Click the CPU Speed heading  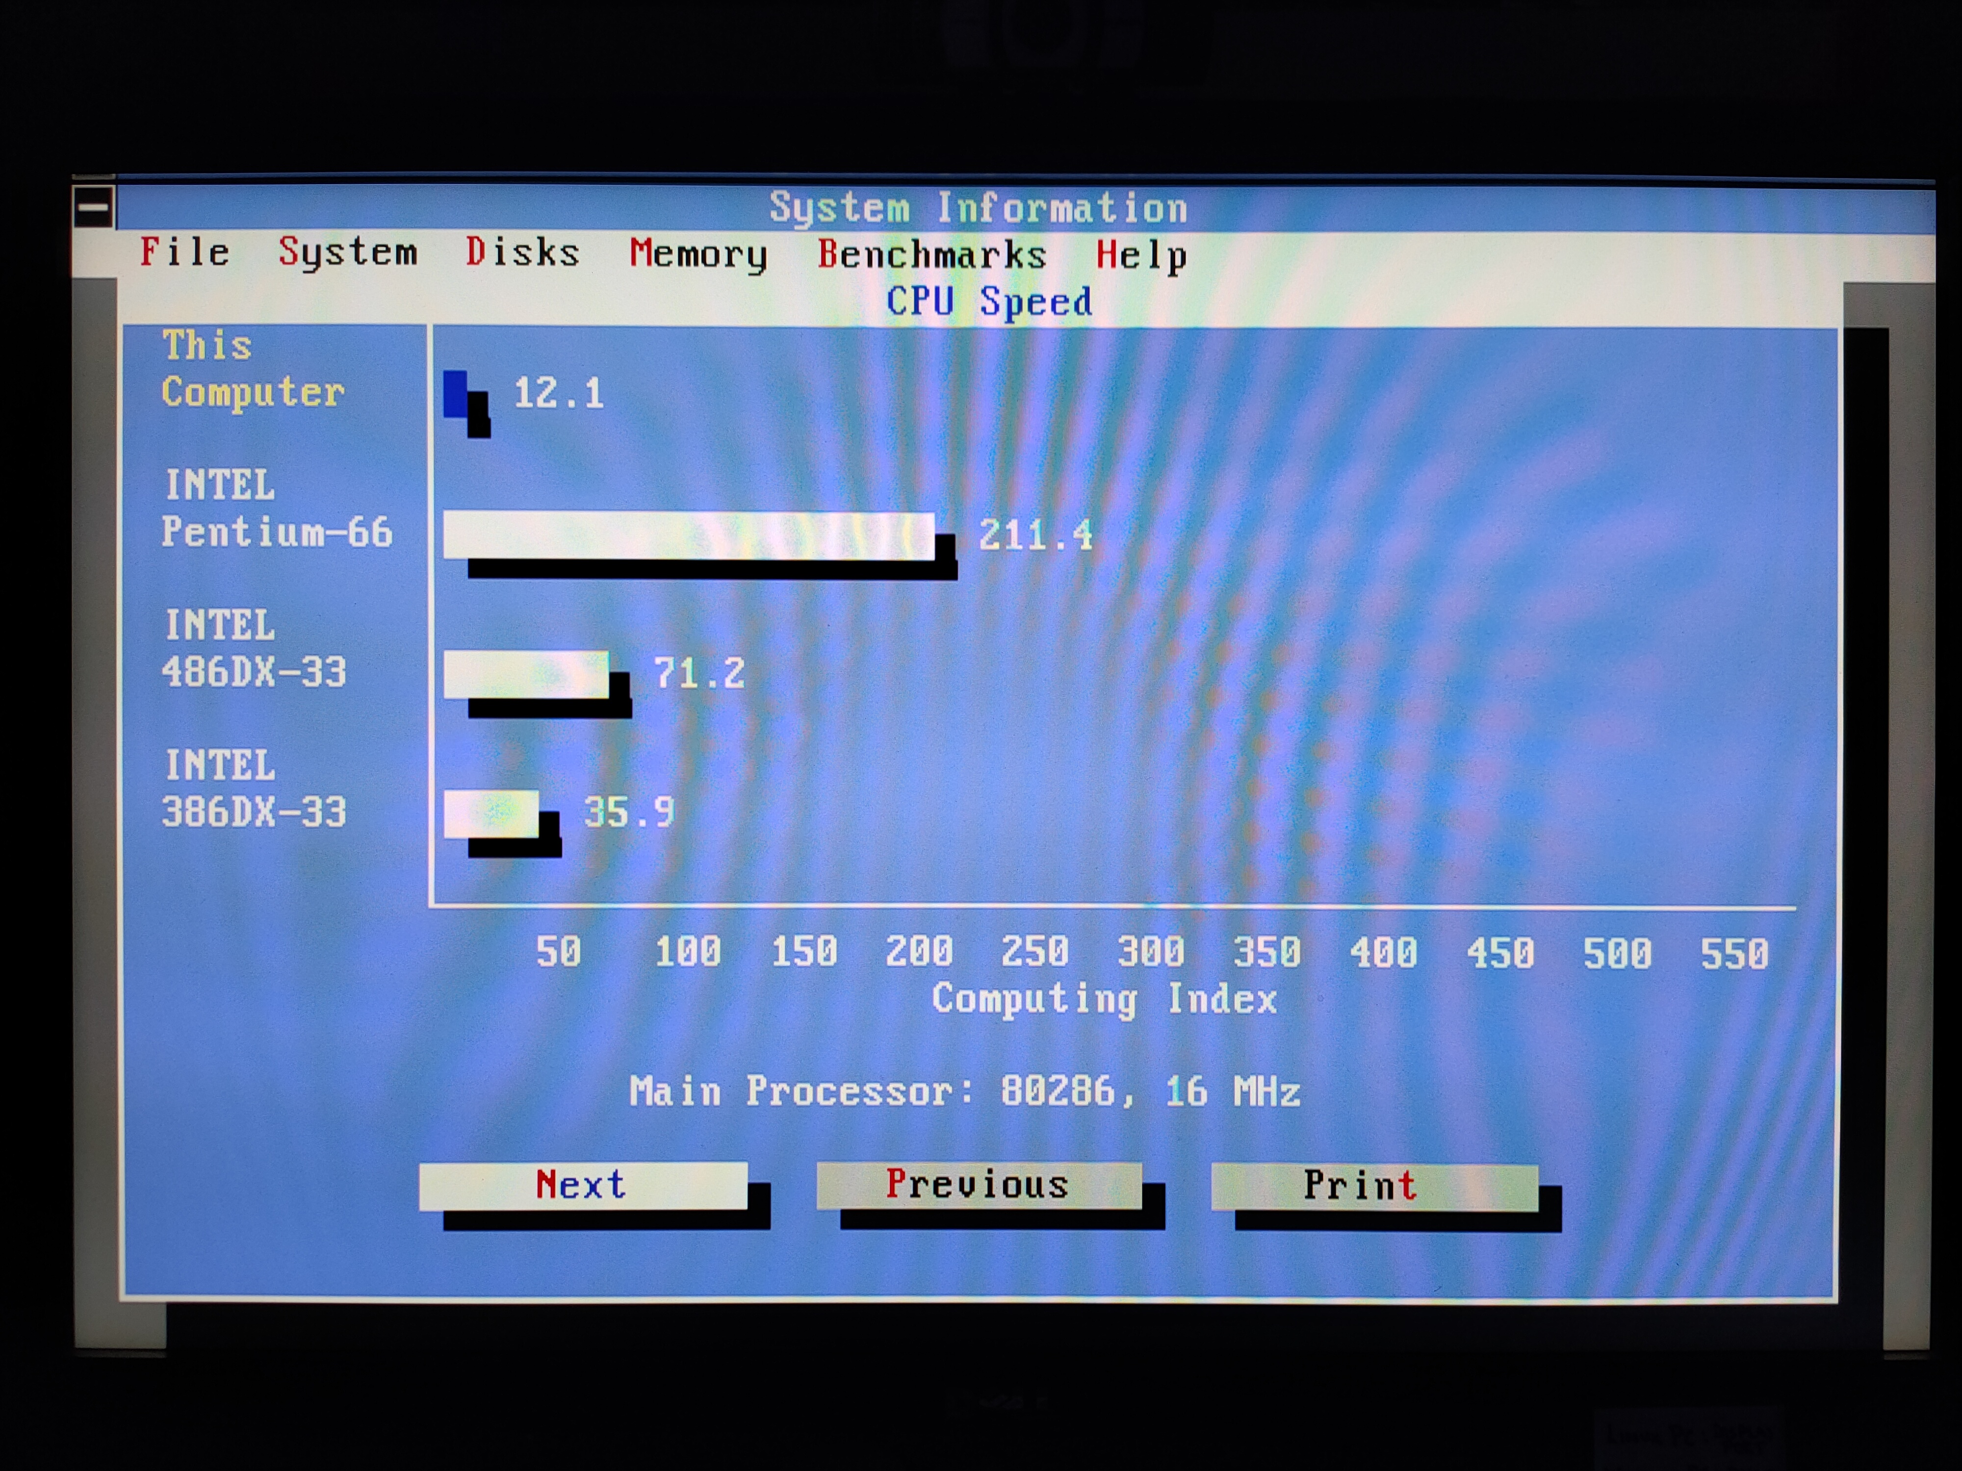[989, 303]
